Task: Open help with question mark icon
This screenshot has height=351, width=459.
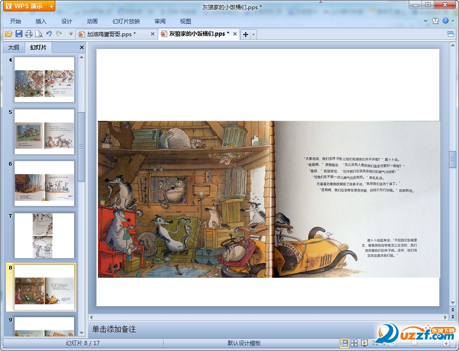Action: 446,21
